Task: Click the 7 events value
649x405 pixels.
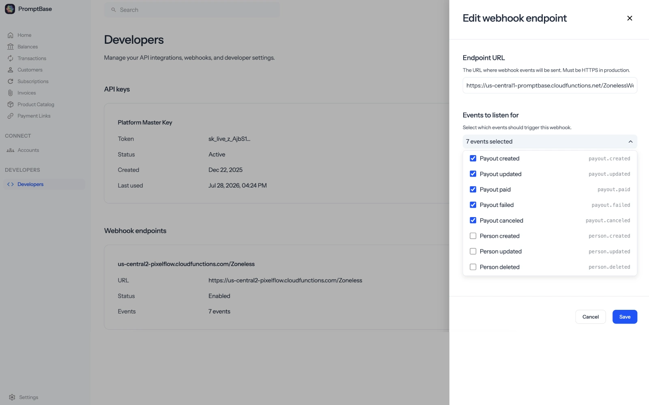Action: 219,311
